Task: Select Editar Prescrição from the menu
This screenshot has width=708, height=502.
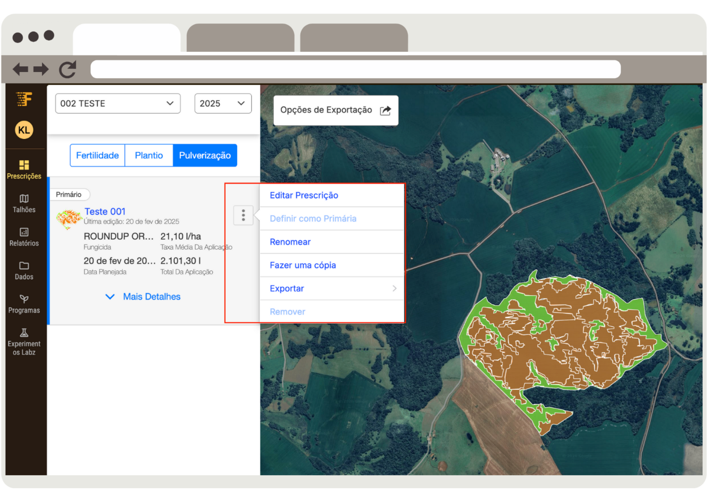Action: click(304, 196)
